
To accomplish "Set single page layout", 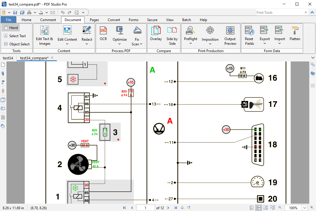I will pyautogui.click(x=252, y=207).
